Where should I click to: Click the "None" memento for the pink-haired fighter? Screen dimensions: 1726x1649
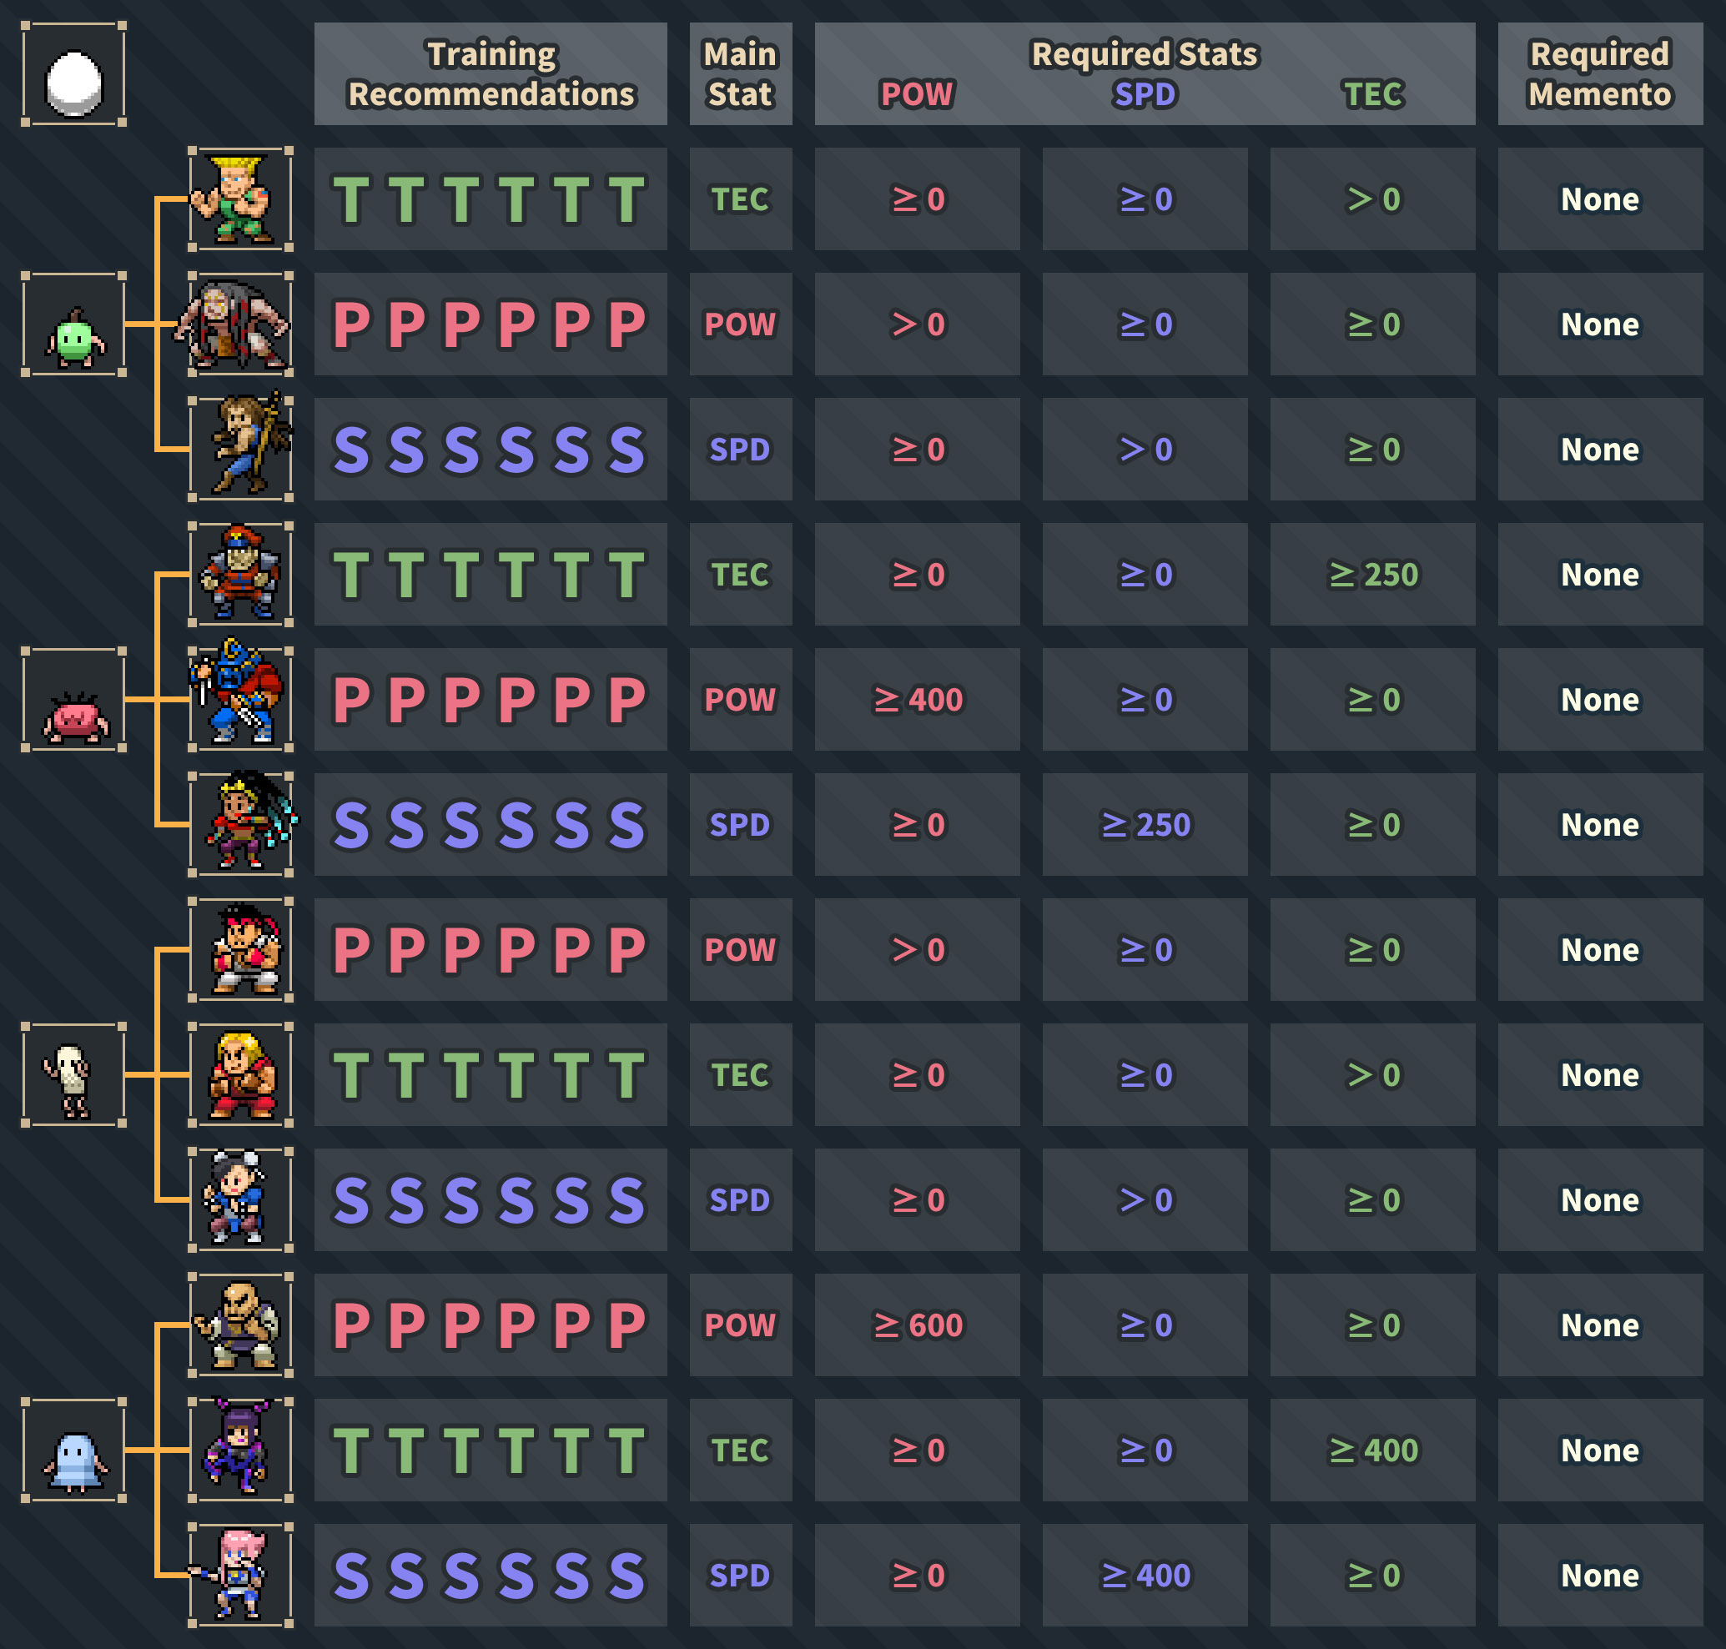pos(1600,1575)
